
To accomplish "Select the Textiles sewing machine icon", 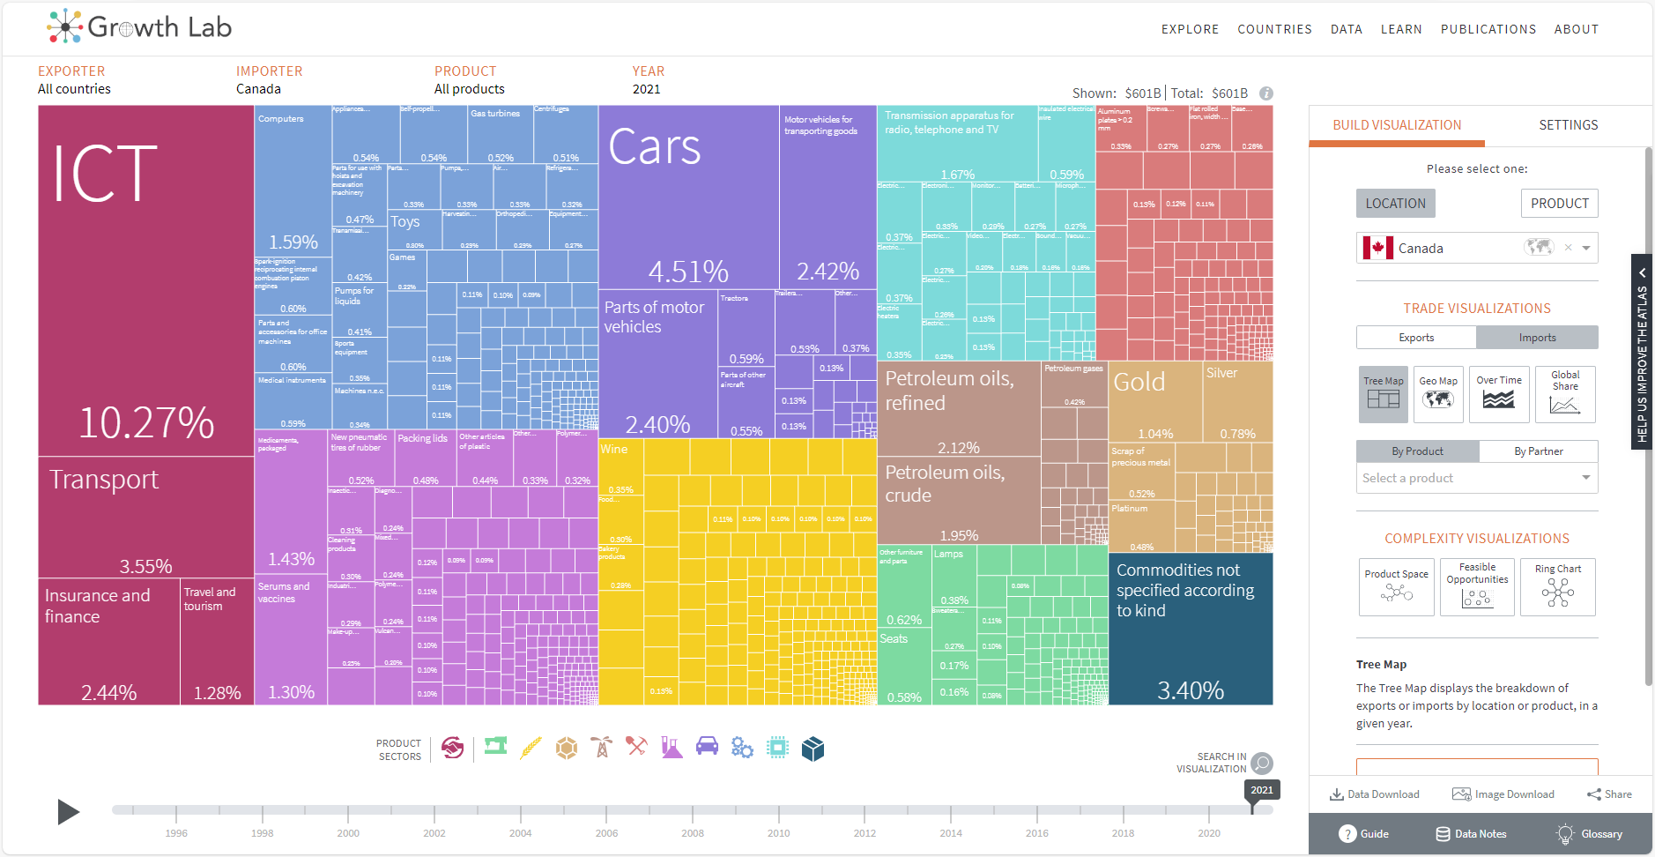I will click(495, 748).
